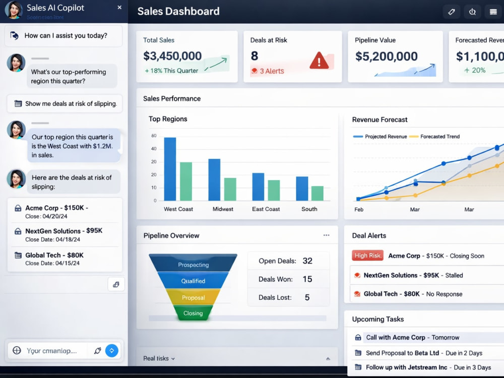Click Global Tech deal icon in chat
The height and width of the screenshot is (378, 504).
(x=18, y=255)
